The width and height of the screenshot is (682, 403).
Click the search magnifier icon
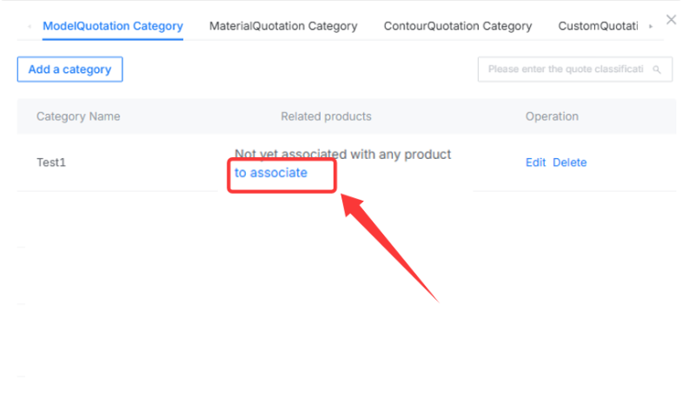click(657, 69)
